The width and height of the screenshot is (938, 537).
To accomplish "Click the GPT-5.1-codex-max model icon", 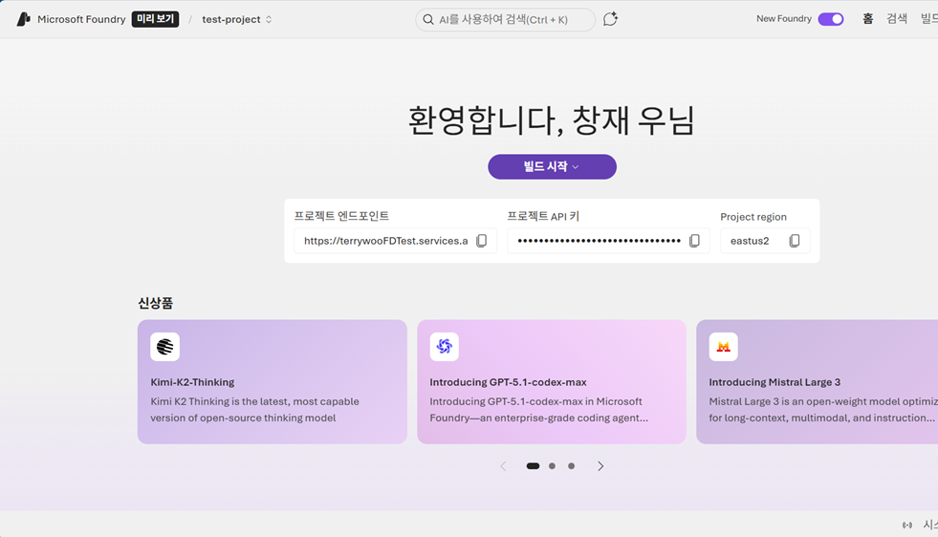I will [x=444, y=347].
